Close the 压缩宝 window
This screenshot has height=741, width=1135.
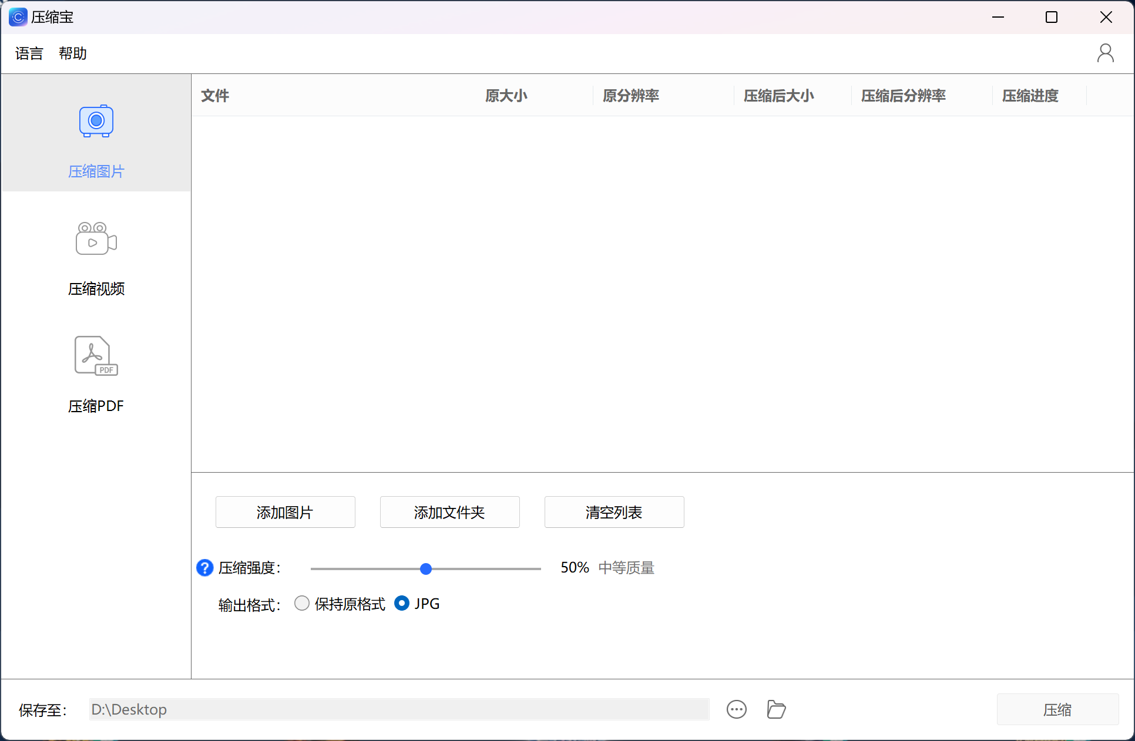(x=1106, y=17)
